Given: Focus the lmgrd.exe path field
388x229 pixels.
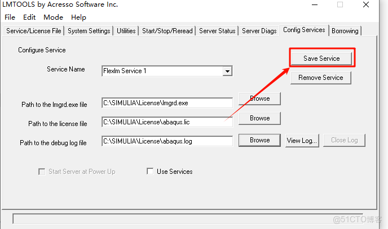Looking at the screenshot, I should pyautogui.click(x=167, y=103).
